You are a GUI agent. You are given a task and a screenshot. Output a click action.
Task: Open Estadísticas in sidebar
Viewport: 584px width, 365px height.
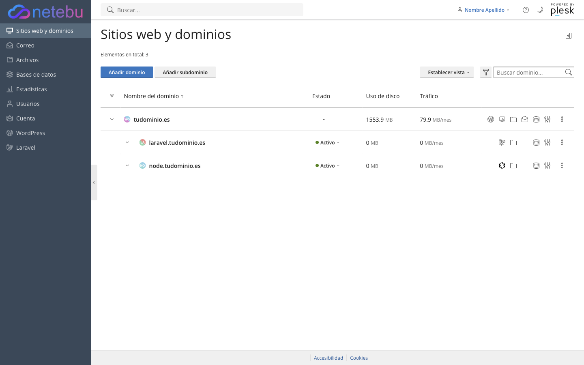[x=45, y=89]
